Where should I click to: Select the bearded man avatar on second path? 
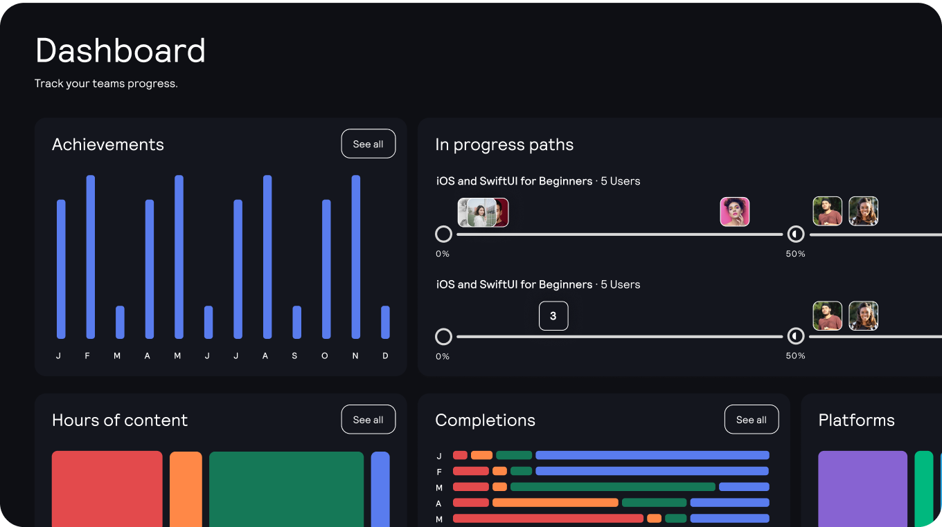(x=828, y=315)
